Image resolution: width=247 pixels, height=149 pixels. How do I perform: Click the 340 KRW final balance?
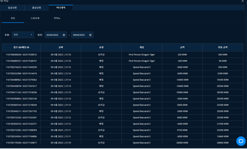(223, 55)
